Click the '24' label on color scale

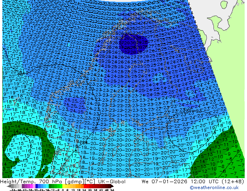click(x=85, y=190)
